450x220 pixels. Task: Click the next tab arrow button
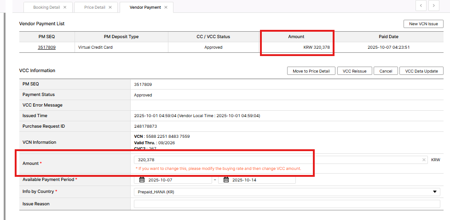[x=433, y=6]
